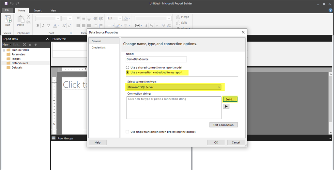Click the bullet list icon
The image size is (334, 170).
click(x=95, y=26)
